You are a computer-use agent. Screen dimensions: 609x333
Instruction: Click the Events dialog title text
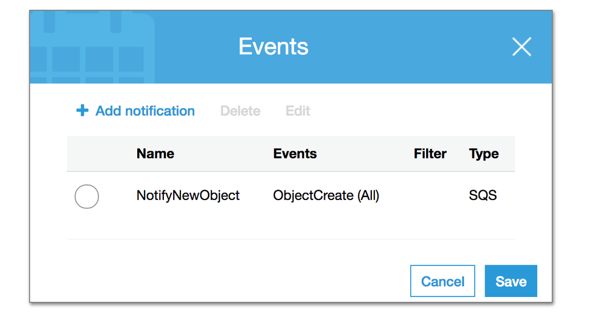[273, 47]
